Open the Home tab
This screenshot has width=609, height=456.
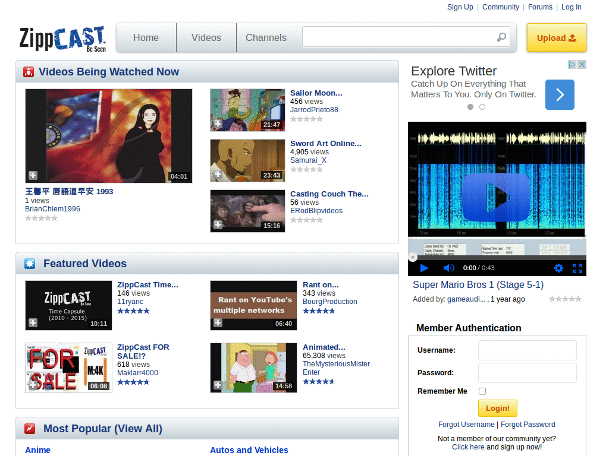pos(146,37)
